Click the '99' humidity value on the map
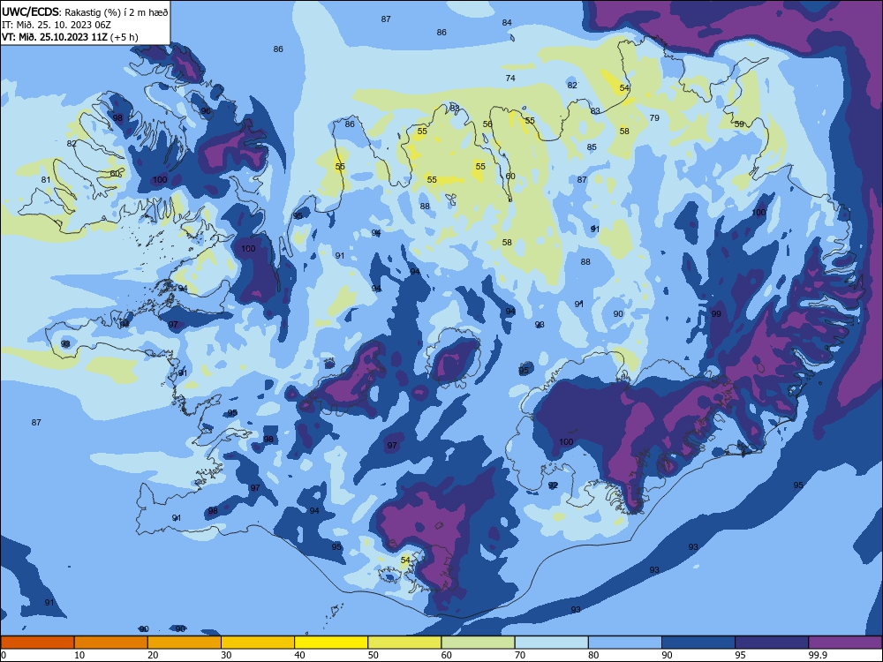 [716, 313]
